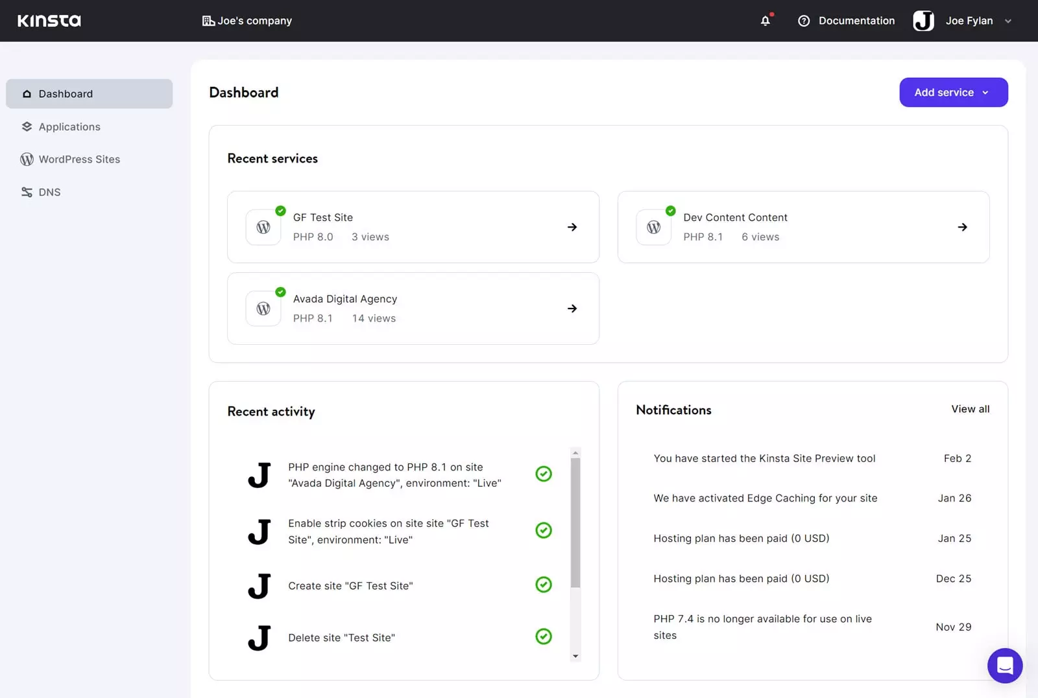Click the Kinsta logo
Viewport: 1038px width, 698px height.
[x=49, y=21]
